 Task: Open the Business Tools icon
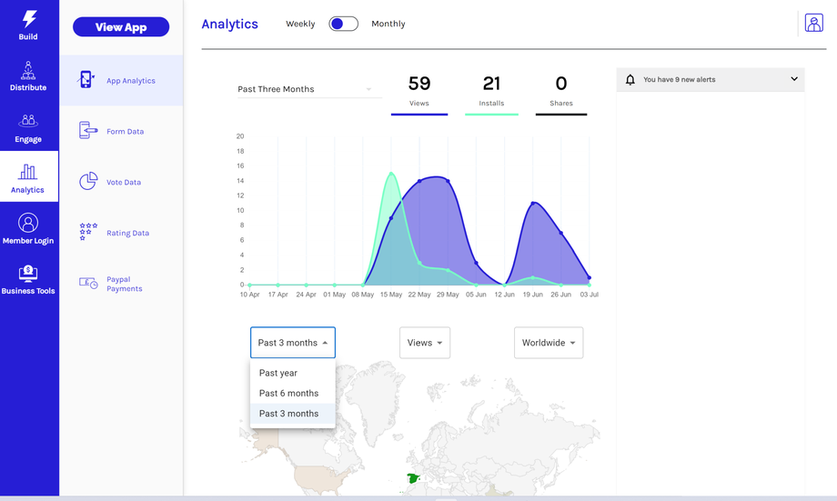28,273
